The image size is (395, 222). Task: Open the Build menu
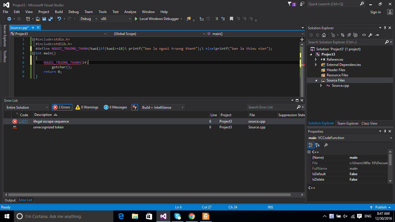click(59, 12)
